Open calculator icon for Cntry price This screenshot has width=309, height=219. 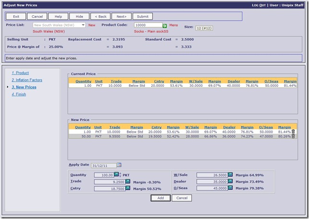tap(128, 189)
